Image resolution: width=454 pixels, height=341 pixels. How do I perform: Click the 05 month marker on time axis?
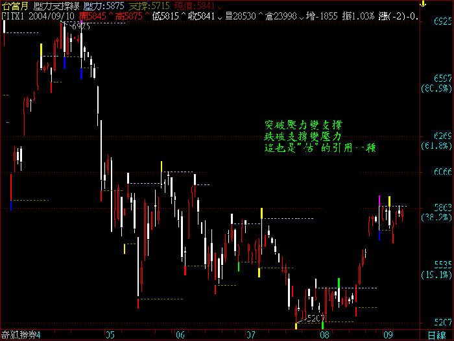point(110,335)
